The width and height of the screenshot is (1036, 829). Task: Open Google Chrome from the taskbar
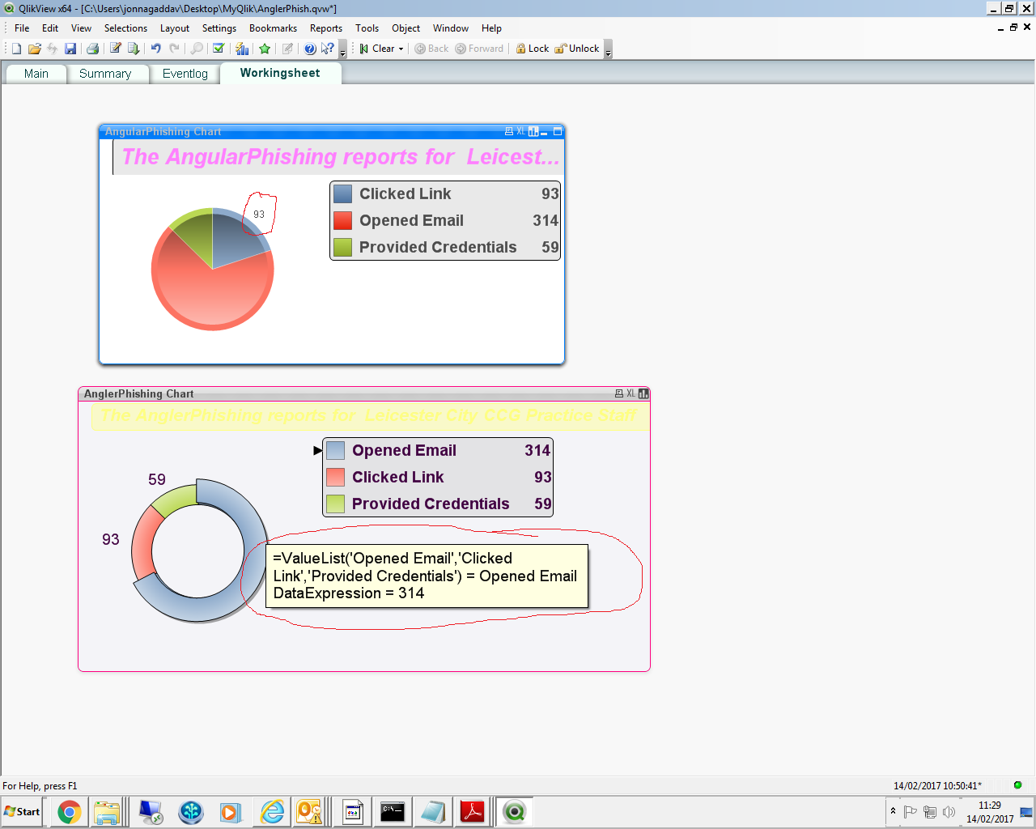70,812
